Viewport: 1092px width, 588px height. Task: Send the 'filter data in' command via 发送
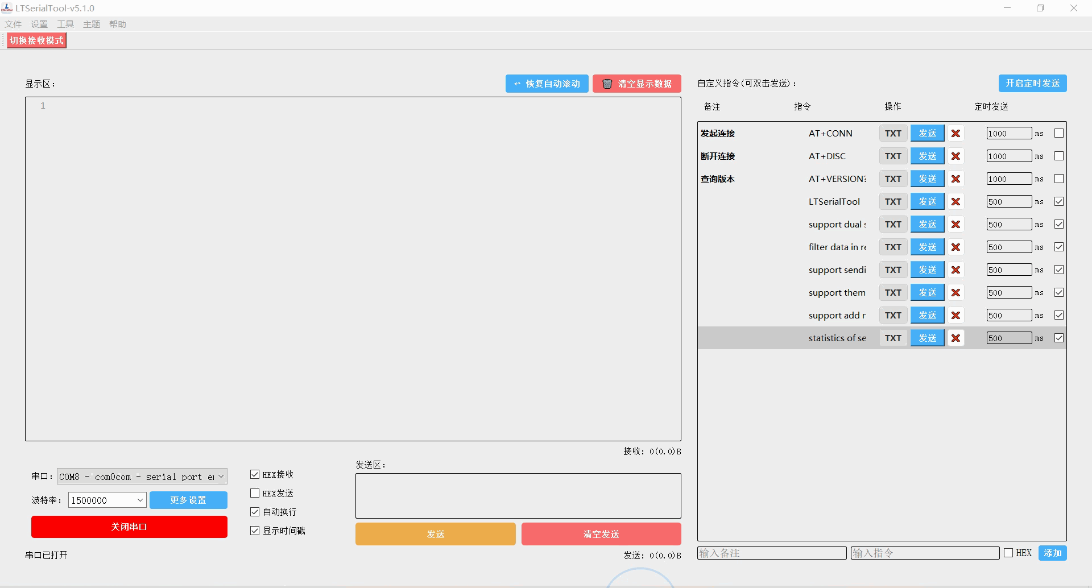pyautogui.click(x=927, y=247)
